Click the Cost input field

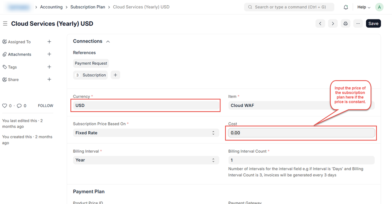(301, 133)
